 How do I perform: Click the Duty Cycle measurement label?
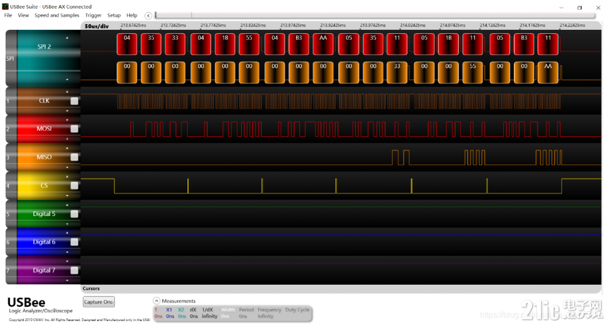coord(298,310)
